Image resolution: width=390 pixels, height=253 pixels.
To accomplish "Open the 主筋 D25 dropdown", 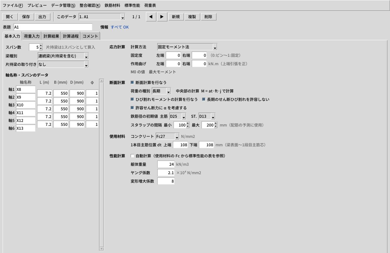I will (178, 116).
